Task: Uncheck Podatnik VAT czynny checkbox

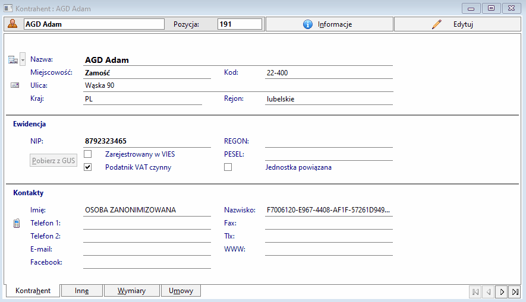Action: [87, 167]
